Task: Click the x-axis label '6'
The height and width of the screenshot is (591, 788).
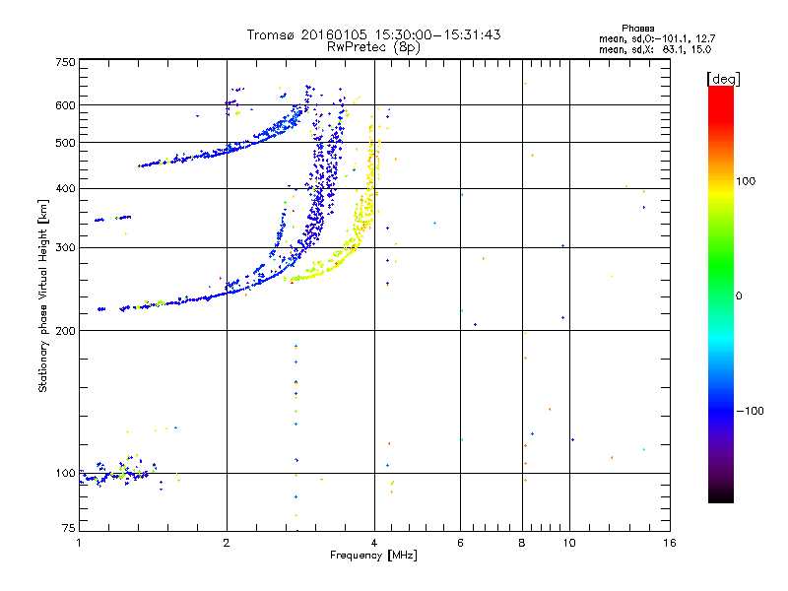Action: click(460, 543)
